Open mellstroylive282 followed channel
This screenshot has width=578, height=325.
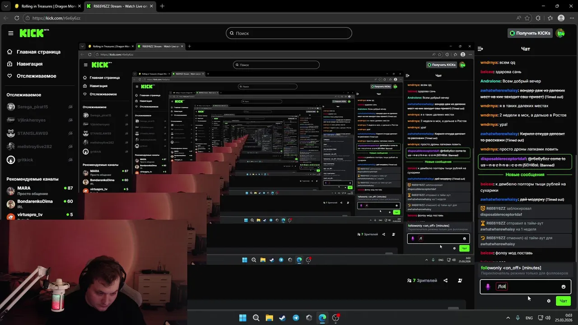click(40, 147)
